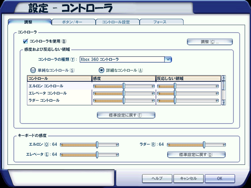Open the ボタン/キー tab
251x188 pixels.
pos(73,22)
